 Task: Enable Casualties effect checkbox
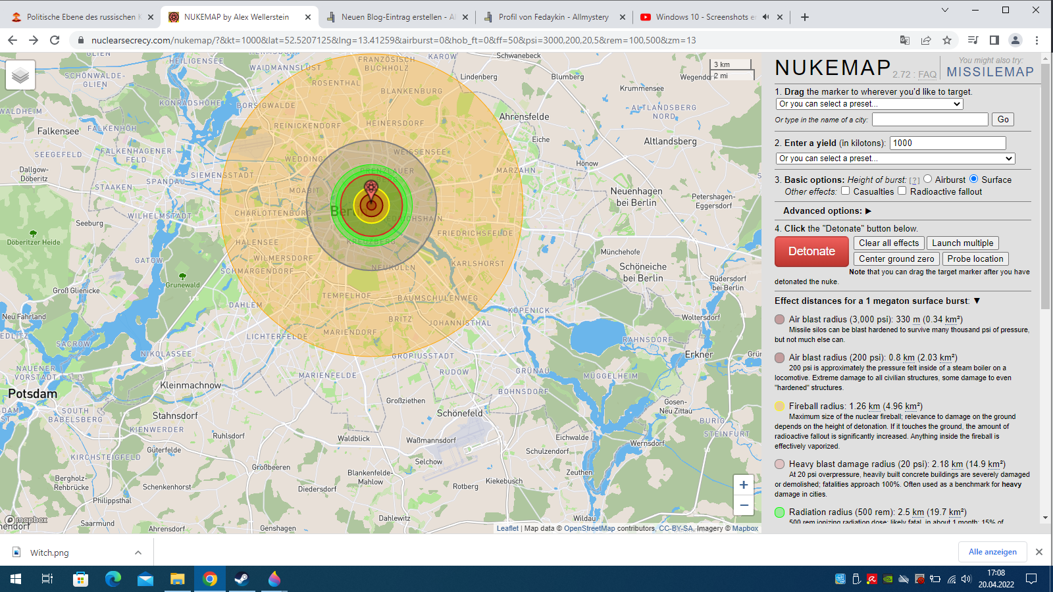pos(846,191)
